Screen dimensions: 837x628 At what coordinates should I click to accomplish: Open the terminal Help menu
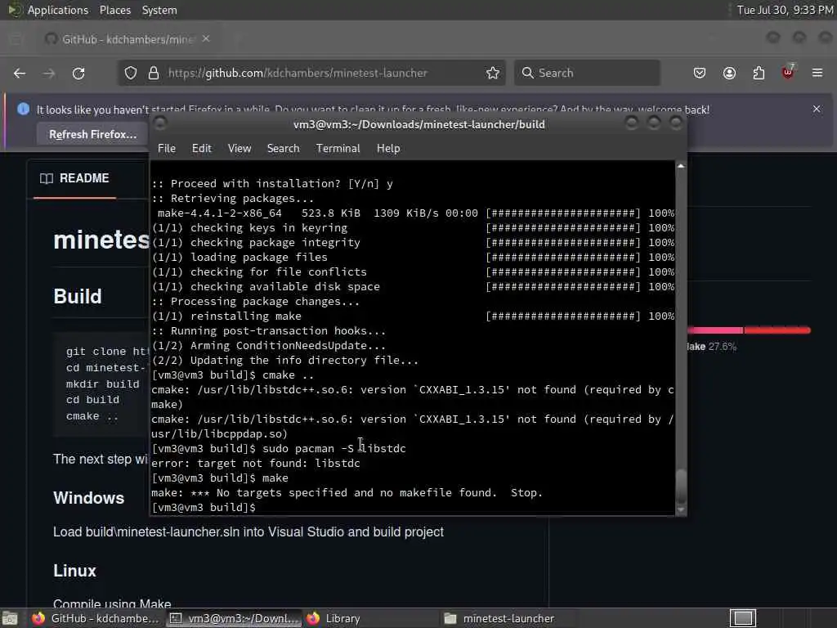tap(388, 149)
